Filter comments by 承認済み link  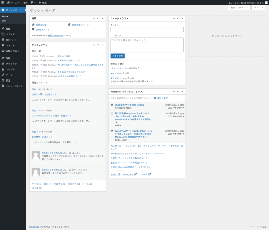72,184
